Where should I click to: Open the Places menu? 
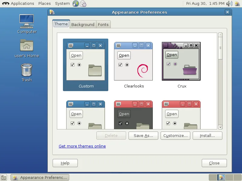pyautogui.click(x=44, y=3)
